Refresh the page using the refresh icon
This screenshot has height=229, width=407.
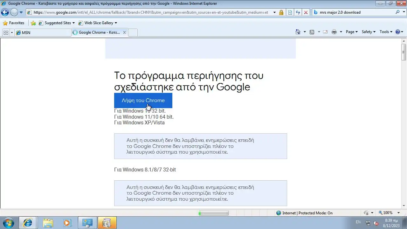pyautogui.click(x=298, y=12)
